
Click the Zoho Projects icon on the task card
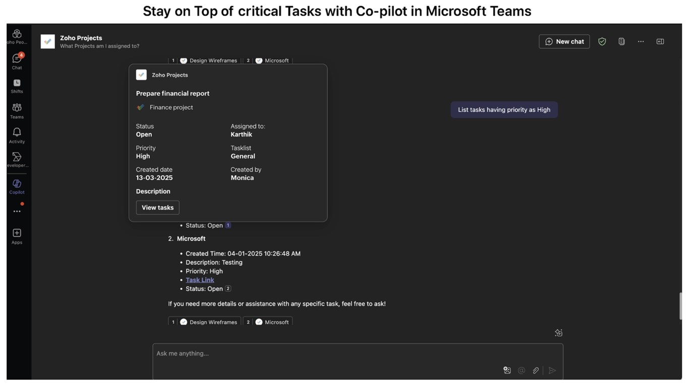141,75
